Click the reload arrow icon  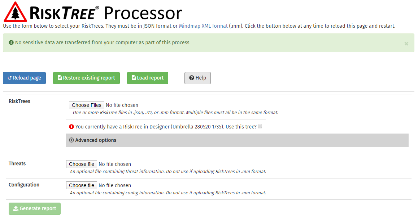coord(10,78)
